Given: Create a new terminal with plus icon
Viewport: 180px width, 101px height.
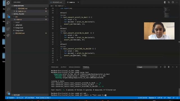Looking at the screenshot, I should (x=161, y=67).
